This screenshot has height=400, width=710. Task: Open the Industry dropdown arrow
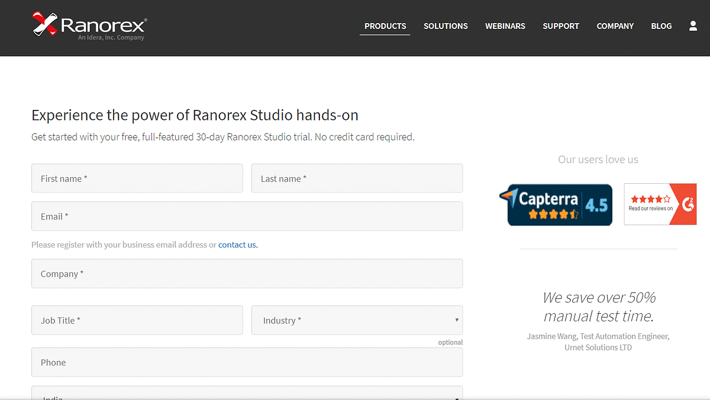(457, 320)
